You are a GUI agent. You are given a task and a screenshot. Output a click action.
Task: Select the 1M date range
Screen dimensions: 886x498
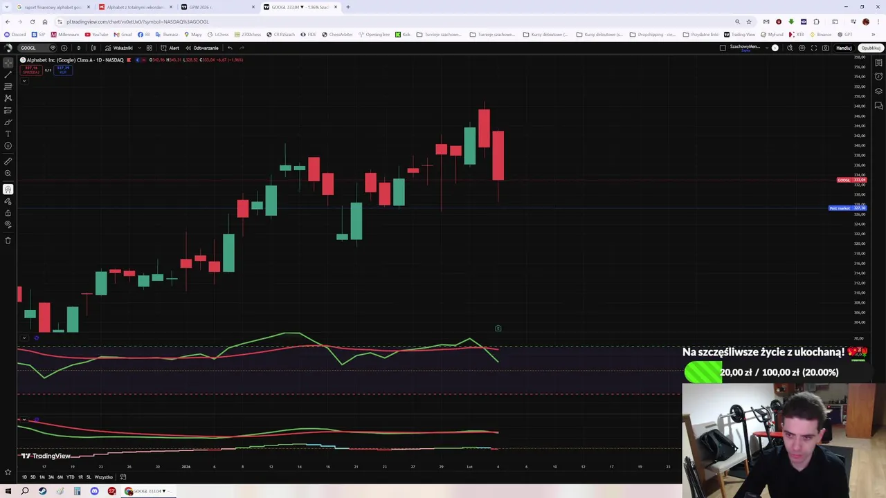coord(42,477)
